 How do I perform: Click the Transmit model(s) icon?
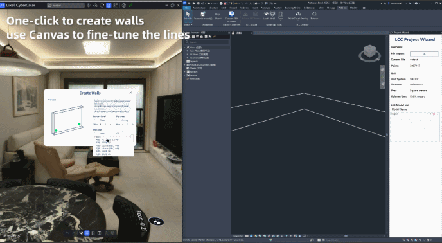click(203, 15)
